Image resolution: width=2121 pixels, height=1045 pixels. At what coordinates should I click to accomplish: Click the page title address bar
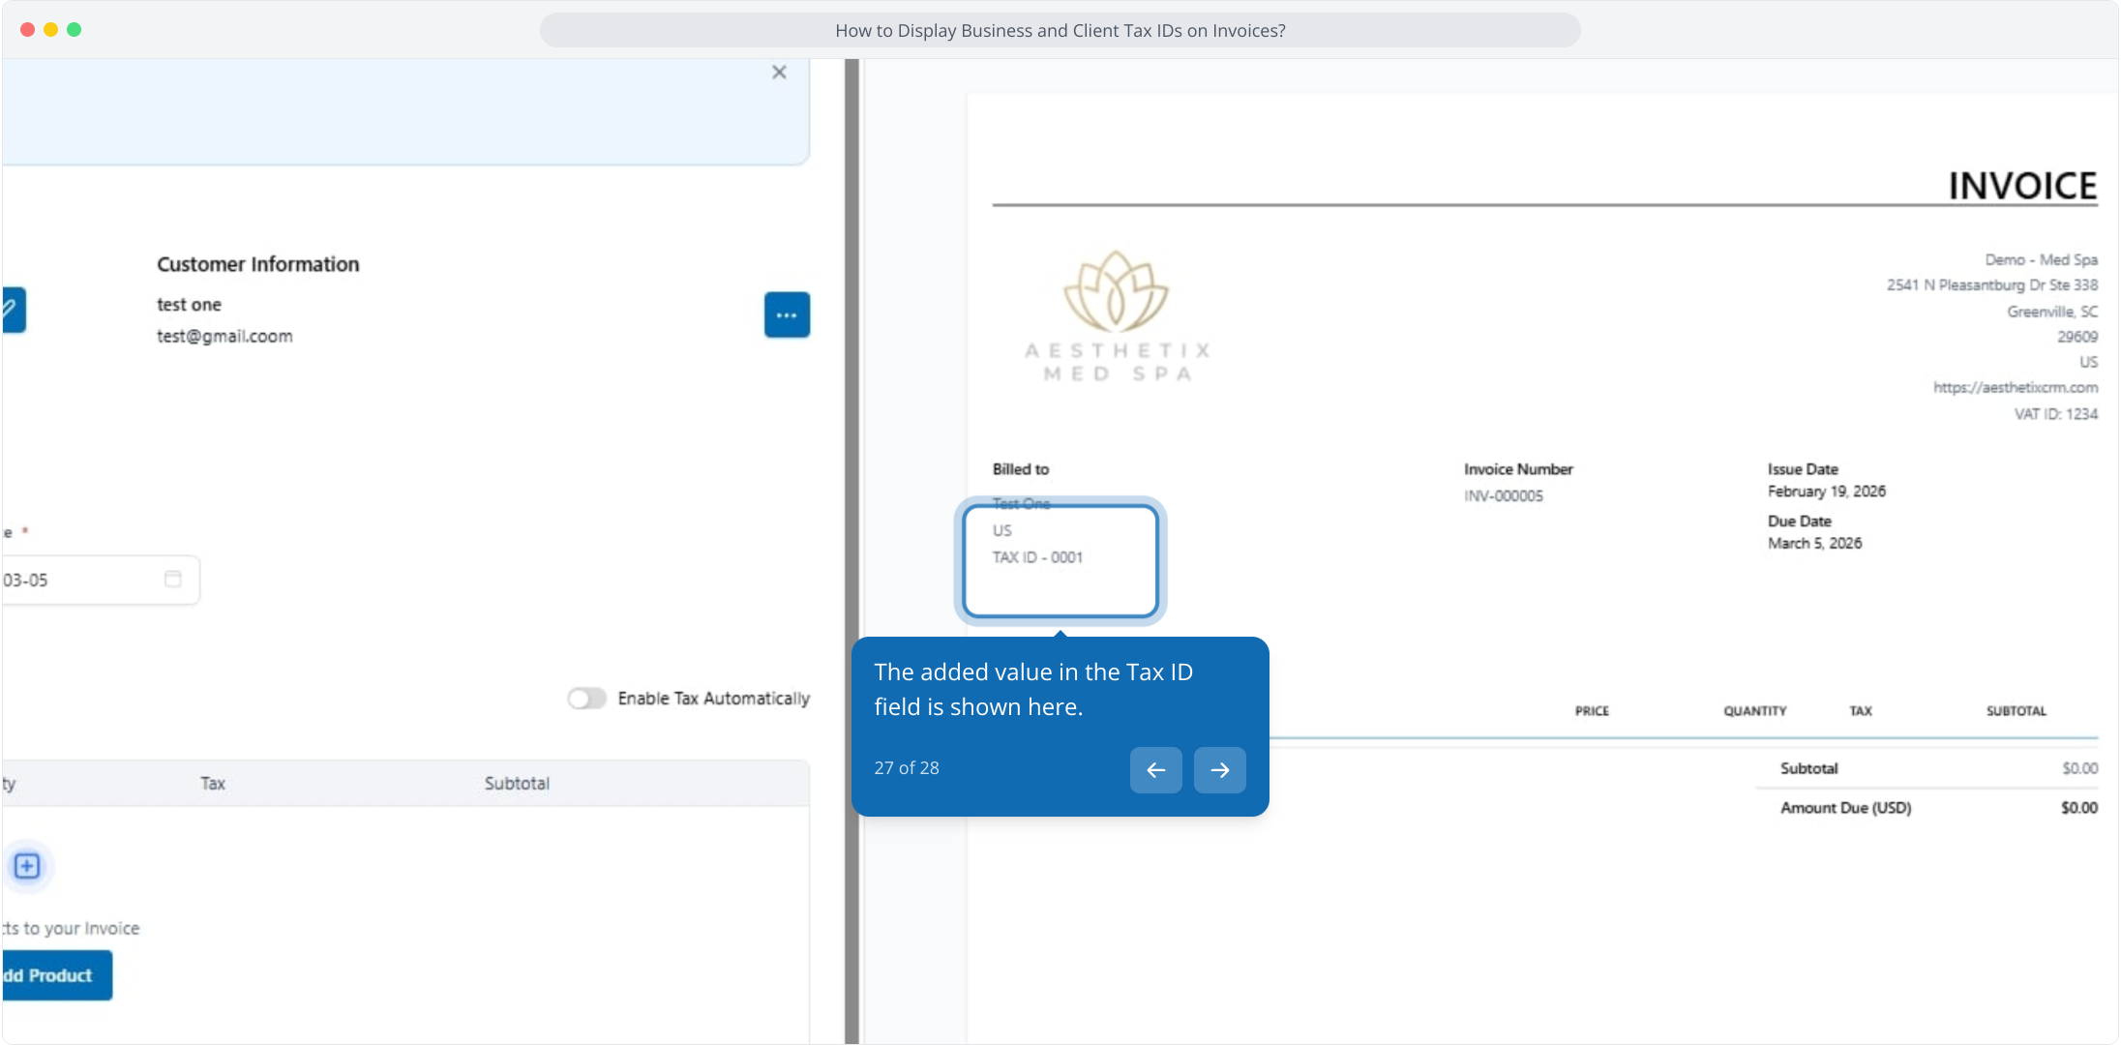coord(1060,30)
